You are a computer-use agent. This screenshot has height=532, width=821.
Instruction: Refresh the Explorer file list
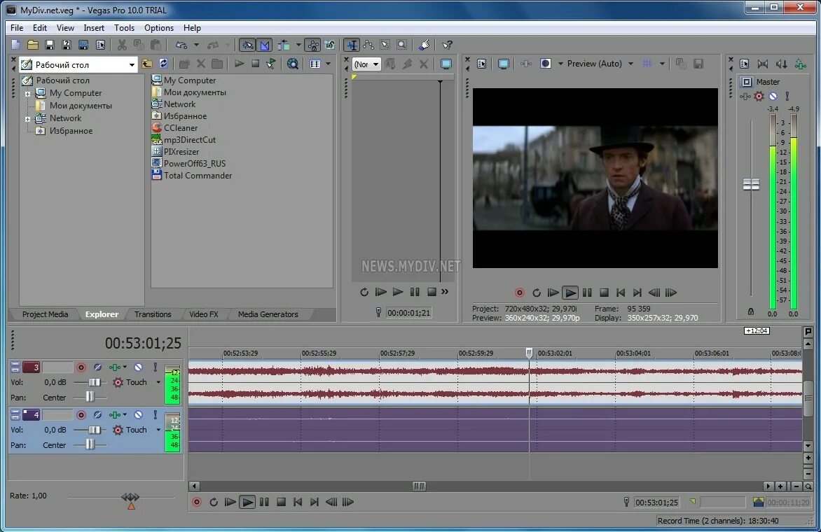pos(163,64)
